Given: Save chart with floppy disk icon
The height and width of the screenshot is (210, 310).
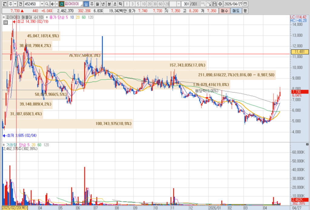Looking at the screenshot, I should (x=214, y=4).
